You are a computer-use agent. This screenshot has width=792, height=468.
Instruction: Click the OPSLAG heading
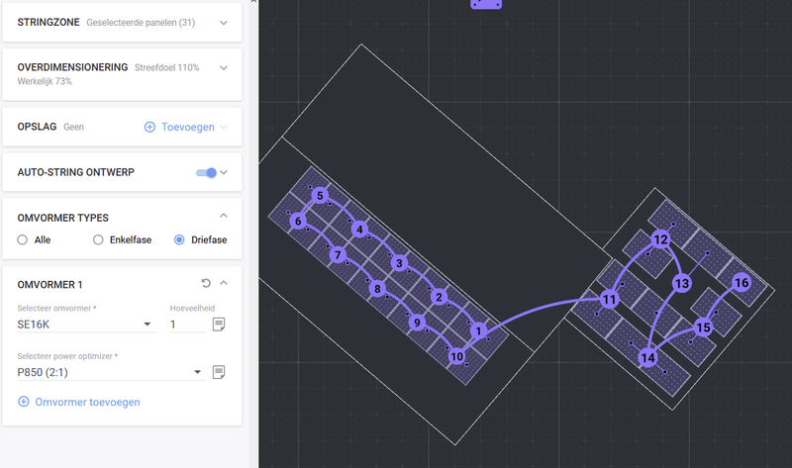tap(37, 127)
